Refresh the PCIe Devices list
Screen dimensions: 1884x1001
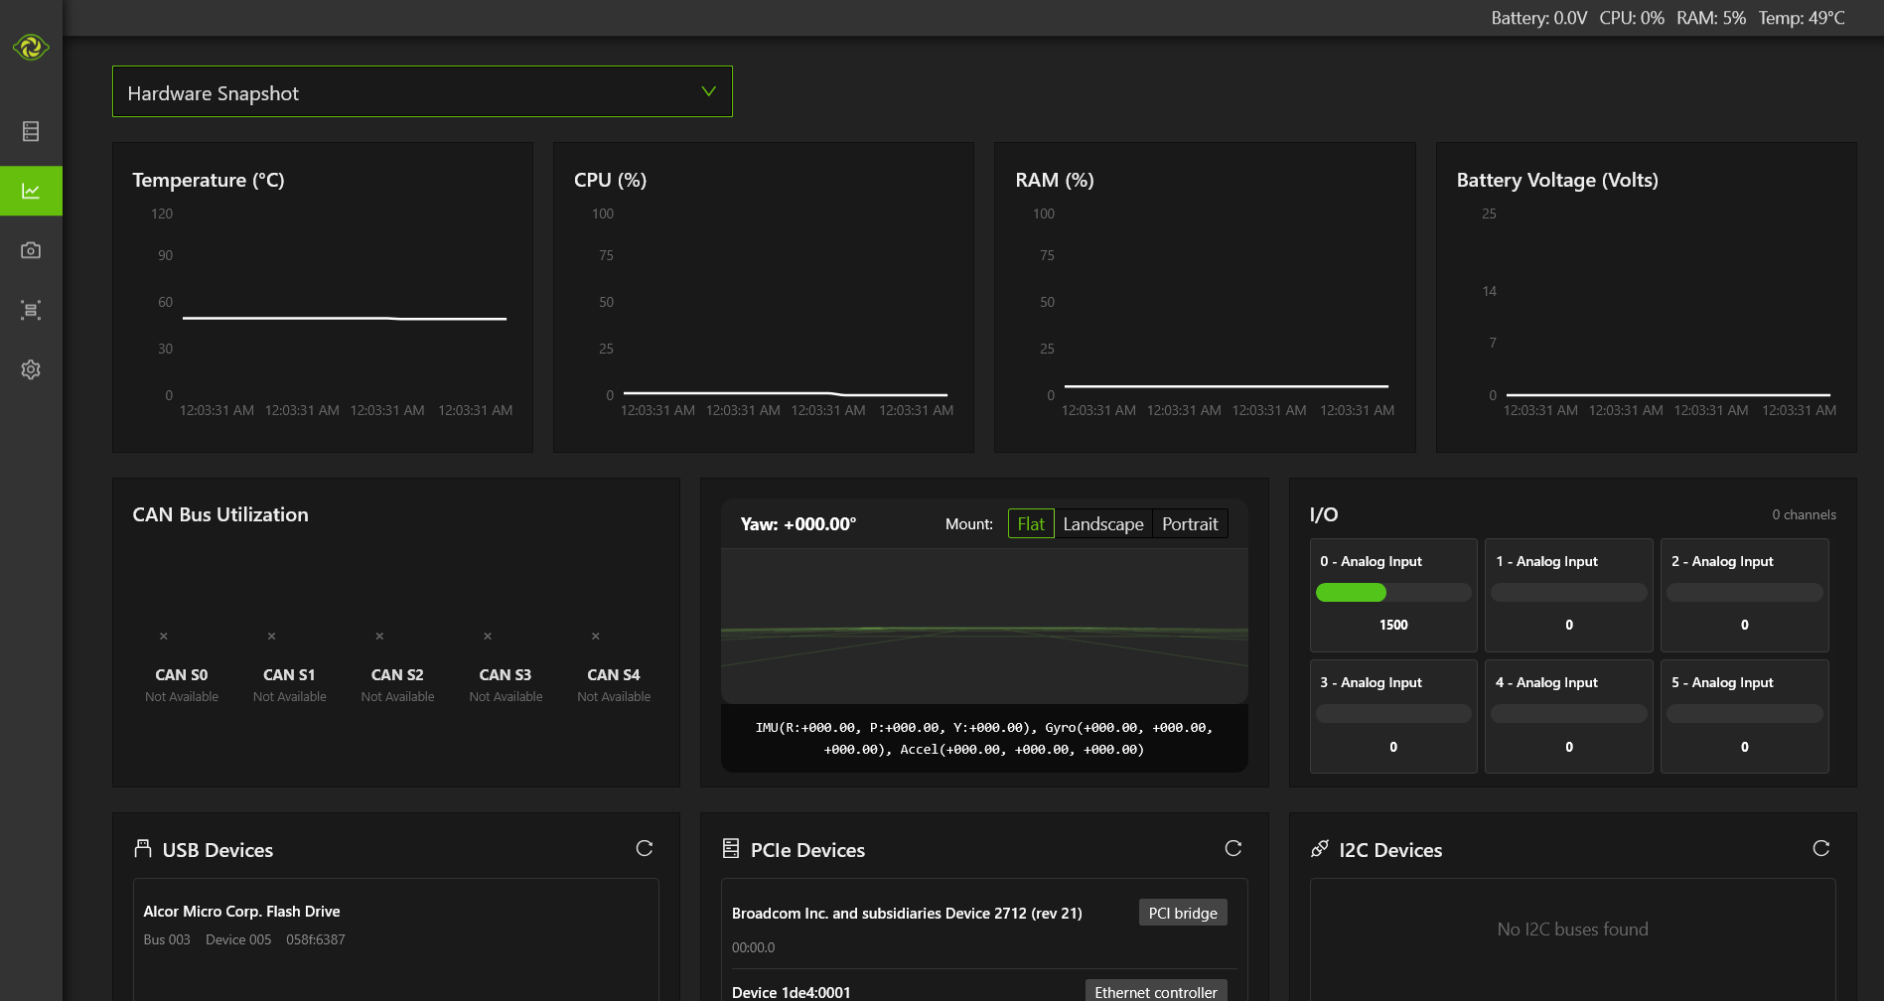pyautogui.click(x=1233, y=848)
